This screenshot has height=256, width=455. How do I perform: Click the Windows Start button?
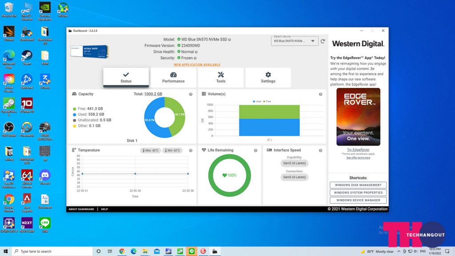pos(5,251)
